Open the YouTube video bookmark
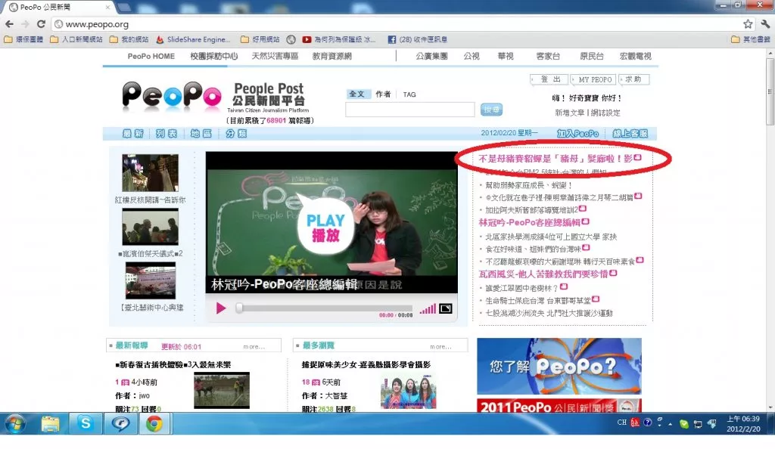Screen dimensions: 775x449 (339, 39)
